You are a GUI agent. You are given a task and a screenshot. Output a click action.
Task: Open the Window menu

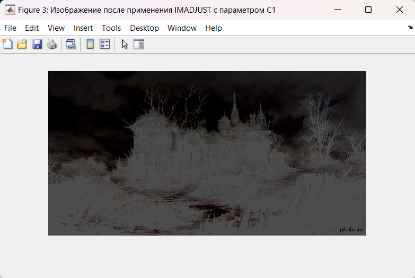pyautogui.click(x=182, y=28)
